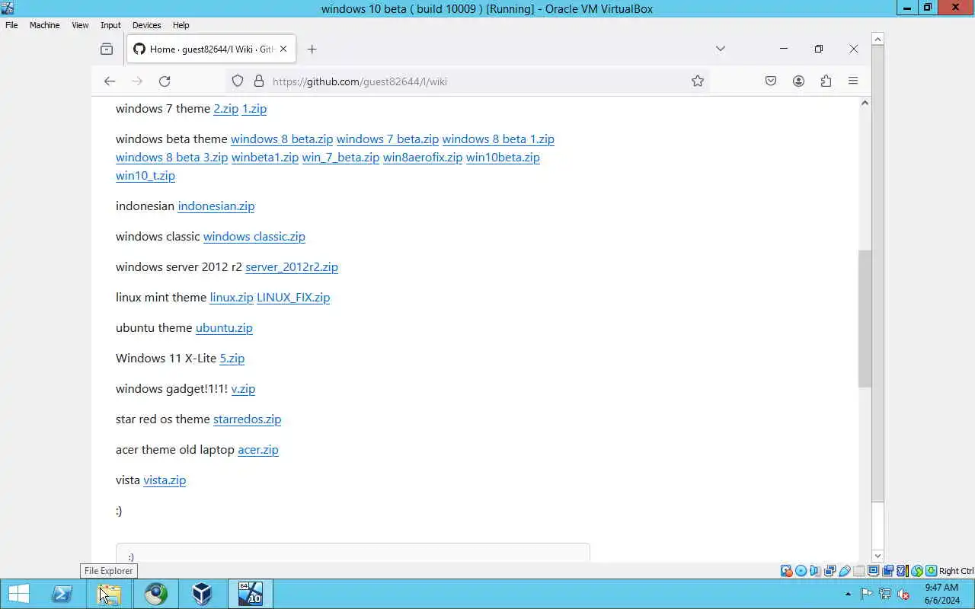Download LINUX_FIX.zip

click(x=293, y=297)
